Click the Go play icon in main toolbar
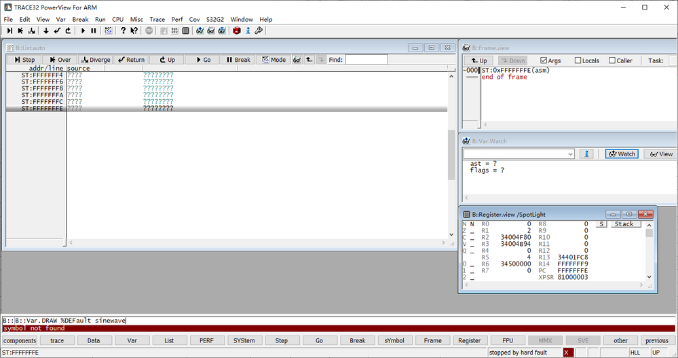The height and width of the screenshot is (358, 678). click(x=83, y=31)
